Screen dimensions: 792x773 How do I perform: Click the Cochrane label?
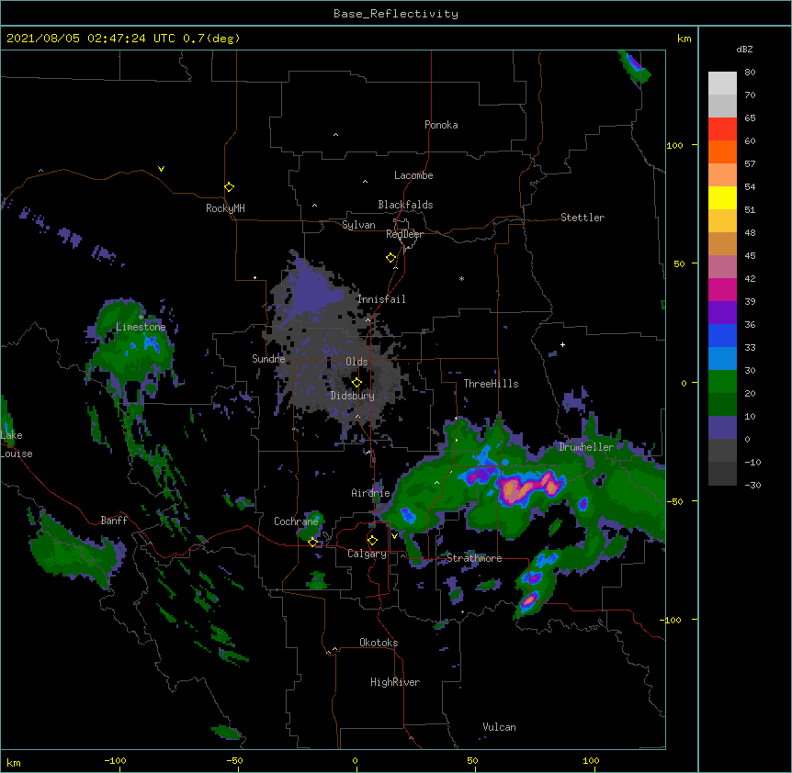(x=296, y=521)
